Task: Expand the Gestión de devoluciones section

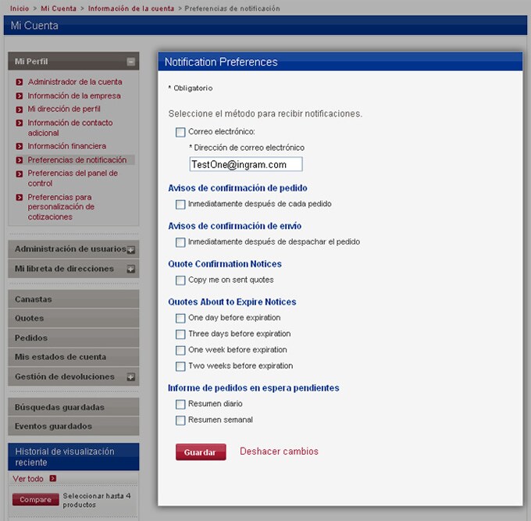Action: tap(130, 377)
